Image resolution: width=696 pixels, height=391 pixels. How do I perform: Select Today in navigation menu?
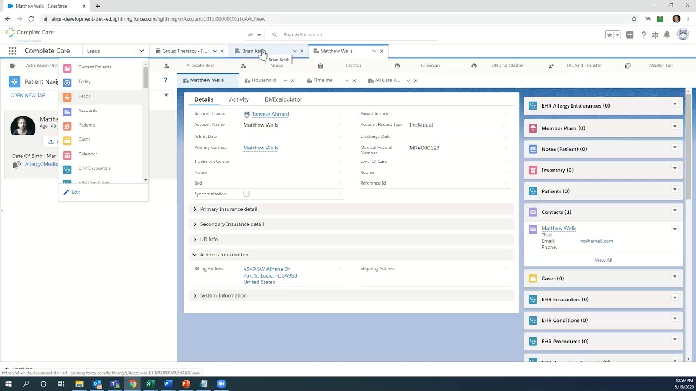click(x=84, y=81)
